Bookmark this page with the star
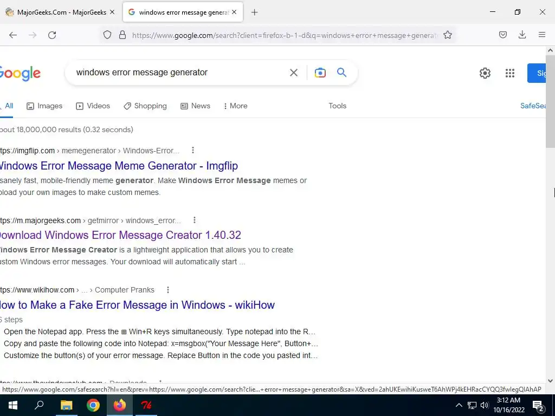The image size is (555, 416). tap(447, 35)
